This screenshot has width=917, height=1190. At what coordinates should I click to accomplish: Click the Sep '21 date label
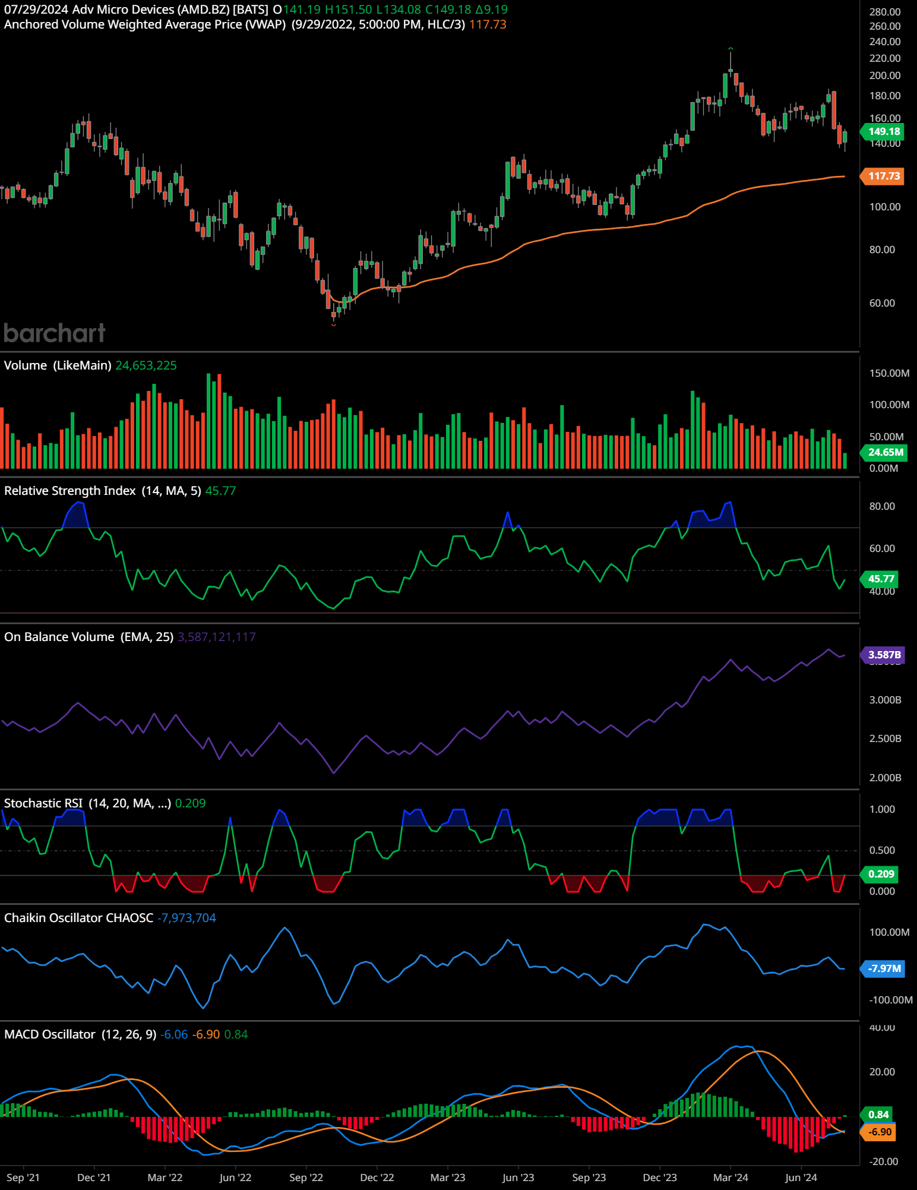tap(23, 1178)
